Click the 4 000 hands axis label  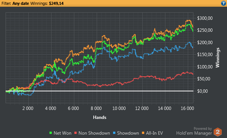(x=50, y=108)
